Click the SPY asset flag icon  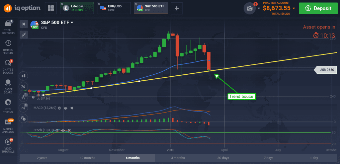coord(35,25)
